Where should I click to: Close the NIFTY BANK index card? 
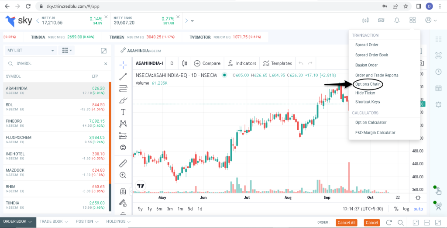178,17
